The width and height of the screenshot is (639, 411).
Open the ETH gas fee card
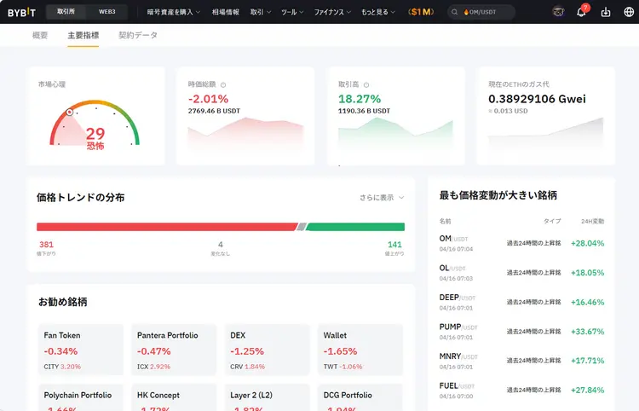click(545, 116)
